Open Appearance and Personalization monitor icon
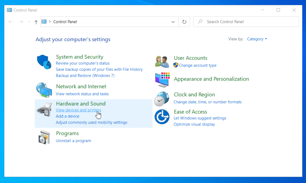Viewport: 306px width, 183px height. pyautogui.click(x=162, y=79)
